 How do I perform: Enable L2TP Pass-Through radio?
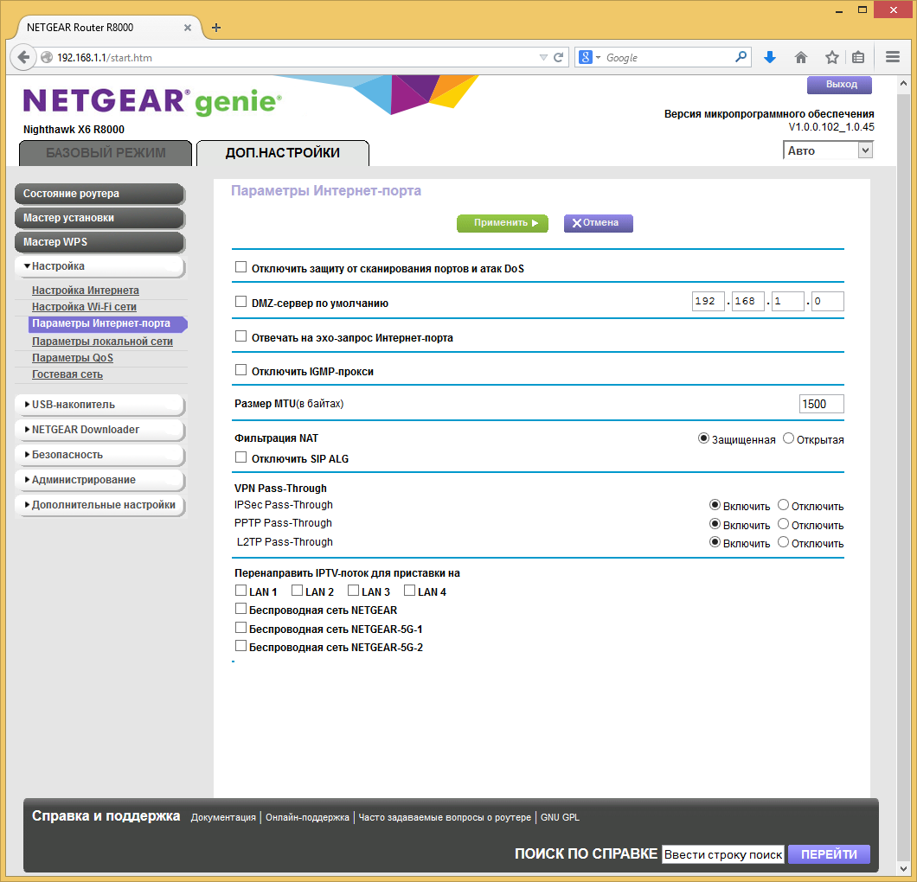[715, 542]
